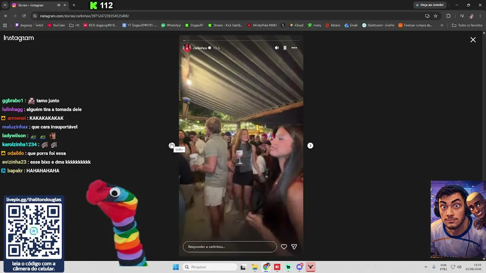Open the browser tab search dropdown
Image resolution: width=486 pixels, height=273 pixels.
5,5
